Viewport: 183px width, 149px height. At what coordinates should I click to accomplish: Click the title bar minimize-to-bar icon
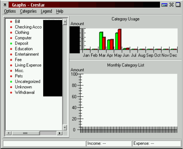click(164, 5)
